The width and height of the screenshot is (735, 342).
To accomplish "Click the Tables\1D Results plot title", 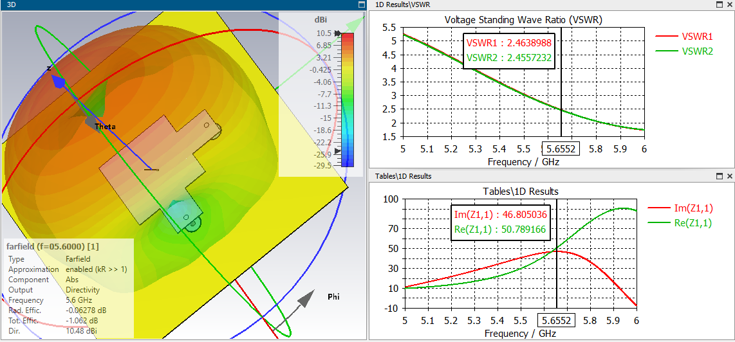I will point(520,192).
